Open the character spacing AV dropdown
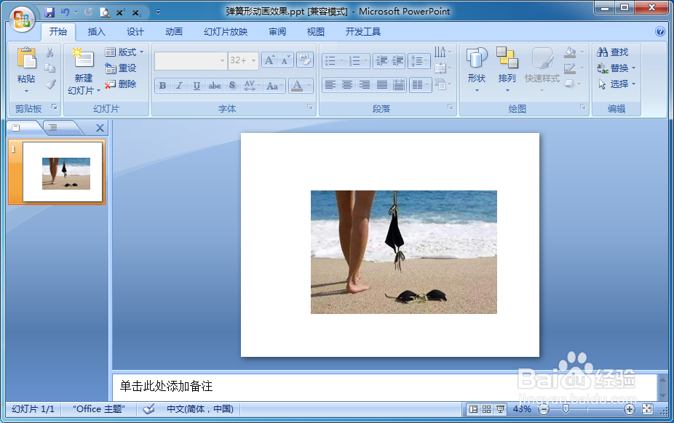Viewport: 674px width, 423px height. [x=253, y=85]
